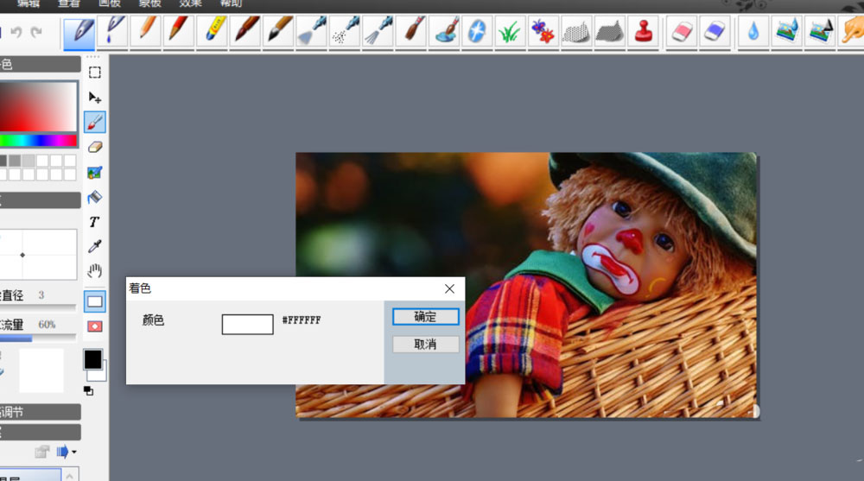Select the picture with water drop tool
Viewport: 864px width, 481px height.
coord(786,32)
